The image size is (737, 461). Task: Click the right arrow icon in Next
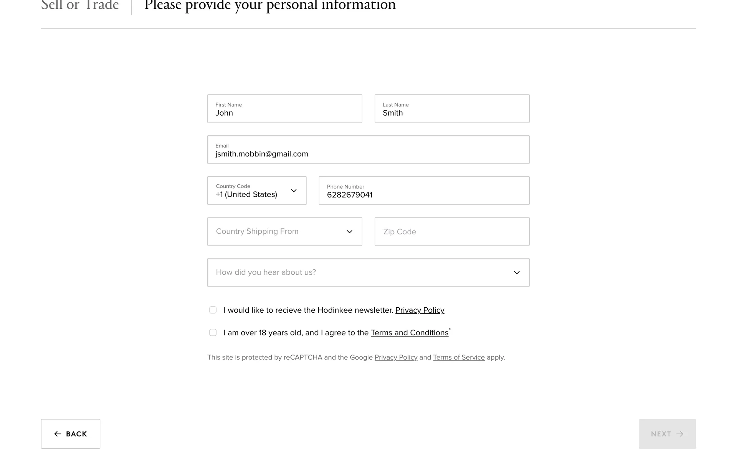(680, 434)
